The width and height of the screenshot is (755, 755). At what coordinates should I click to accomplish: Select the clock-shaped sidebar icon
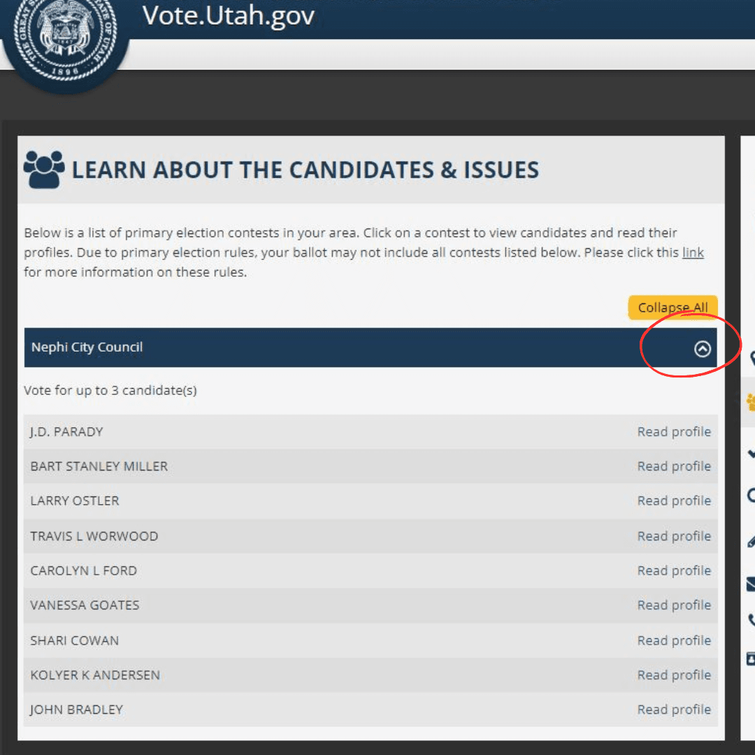(x=752, y=496)
